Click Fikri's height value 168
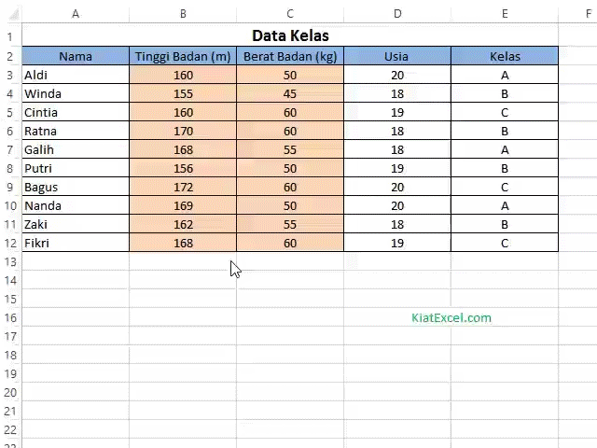 click(x=183, y=243)
